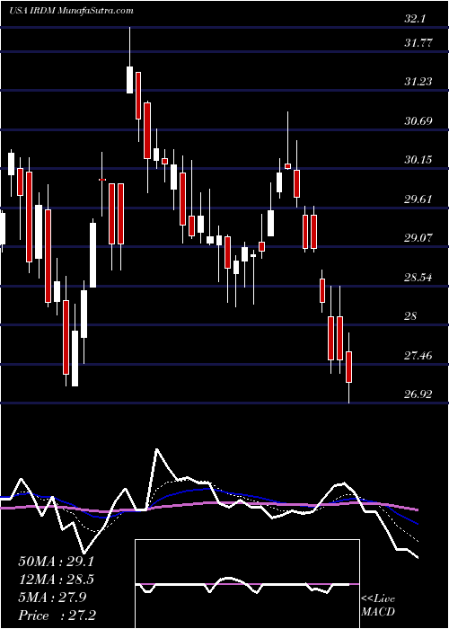Click the 31.77 price axis label
The height and width of the screenshot is (629, 449).
point(418,42)
